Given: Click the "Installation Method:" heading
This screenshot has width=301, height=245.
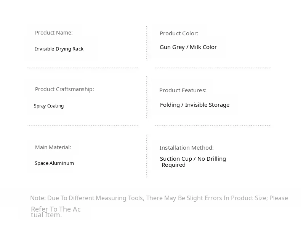Looking at the screenshot, I should tap(187, 148).
